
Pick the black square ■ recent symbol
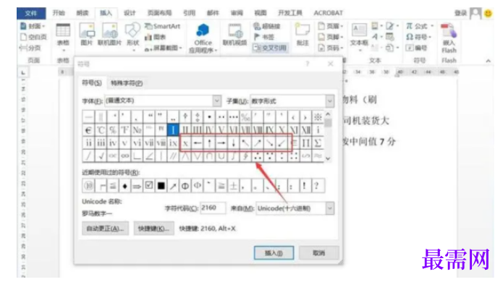click(x=161, y=186)
